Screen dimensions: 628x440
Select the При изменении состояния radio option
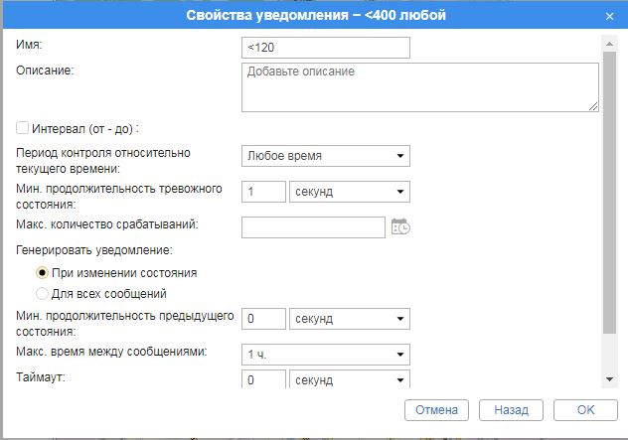point(42,272)
